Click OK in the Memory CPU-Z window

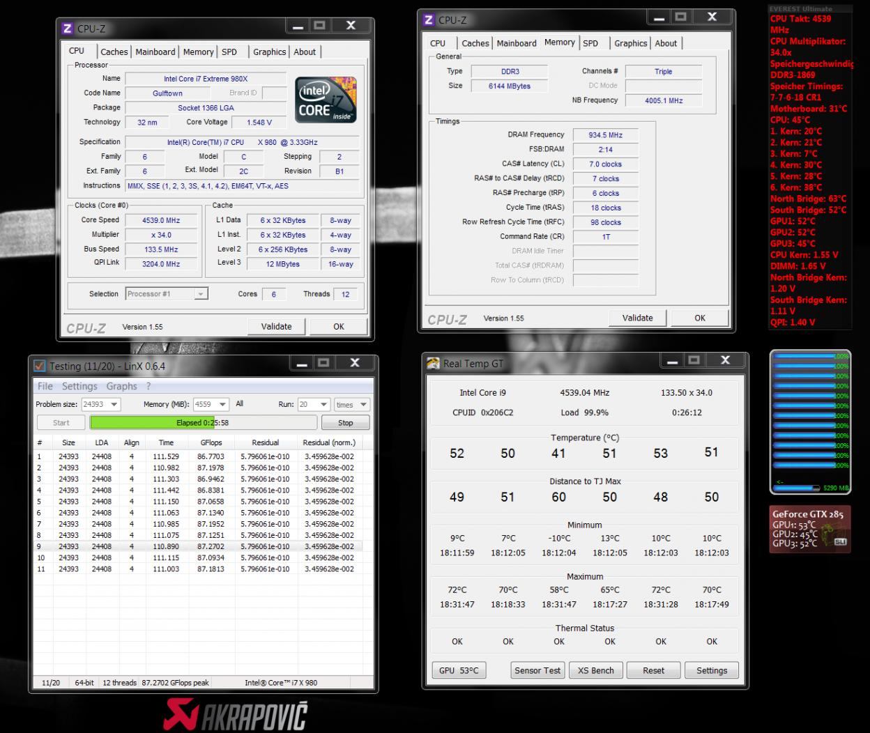700,318
